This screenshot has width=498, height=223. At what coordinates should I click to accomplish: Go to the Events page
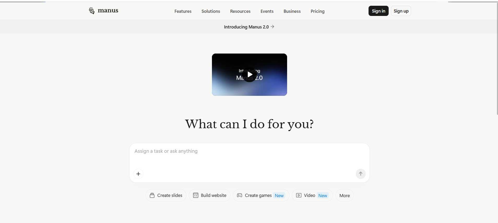click(267, 11)
